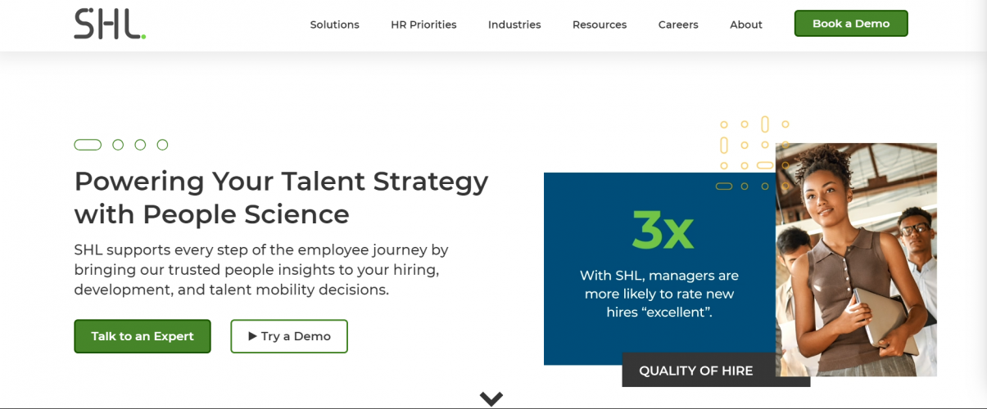Expand the Industries menu
Image resolution: width=987 pixels, height=409 pixels.
point(514,25)
